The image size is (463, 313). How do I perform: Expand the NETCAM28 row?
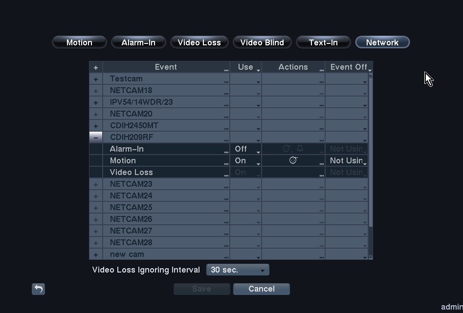pyautogui.click(x=96, y=243)
